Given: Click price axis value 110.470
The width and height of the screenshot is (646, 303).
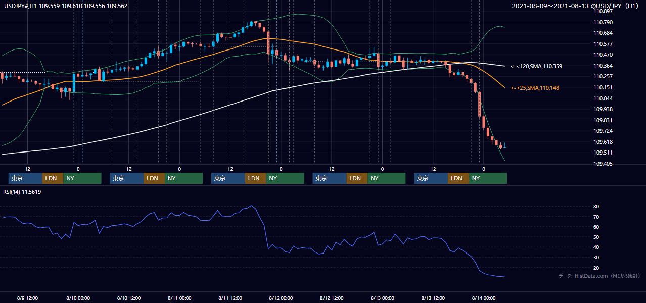Looking at the screenshot, I should (x=602, y=55).
